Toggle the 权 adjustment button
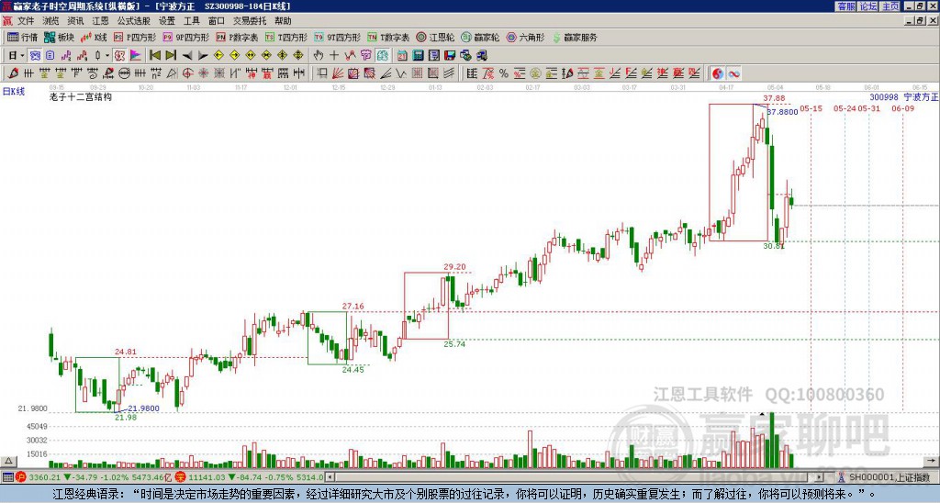 tap(119, 56)
